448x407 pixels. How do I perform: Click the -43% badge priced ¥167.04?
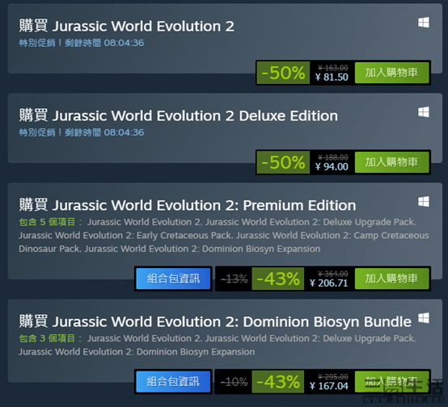coord(278,382)
